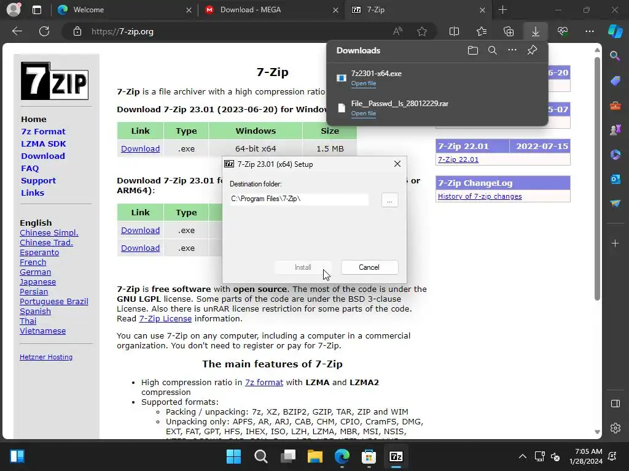Open Read Aloud icon in address bar

(x=397, y=31)
